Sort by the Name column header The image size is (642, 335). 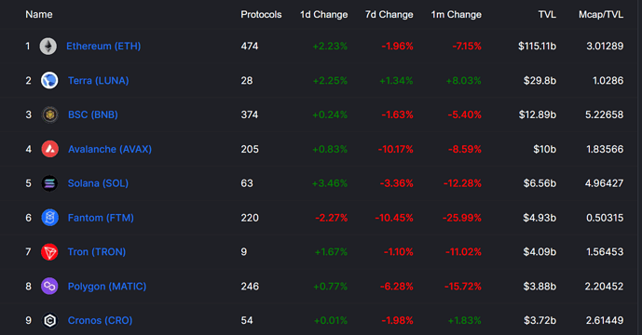pyautogui.click(x=39, y=15)
